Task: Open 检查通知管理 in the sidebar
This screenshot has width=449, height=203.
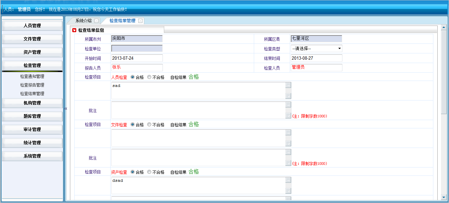Action: [32, 76]
